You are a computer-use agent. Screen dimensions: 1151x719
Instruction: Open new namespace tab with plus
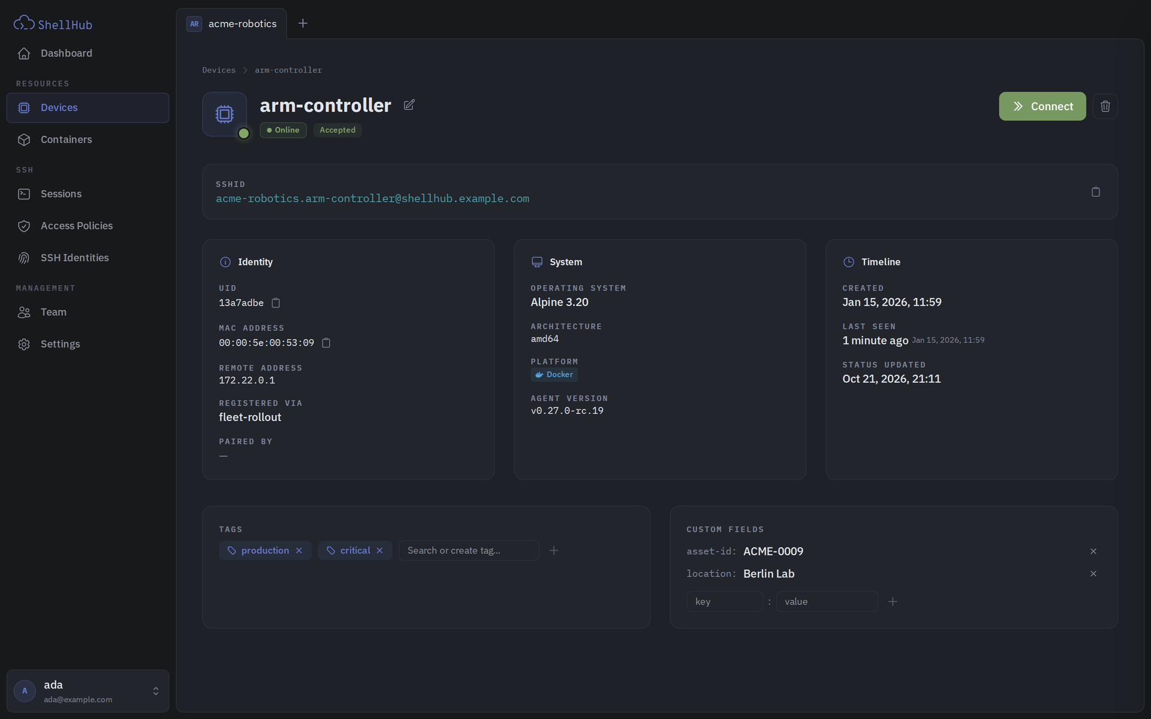[303, 23]
